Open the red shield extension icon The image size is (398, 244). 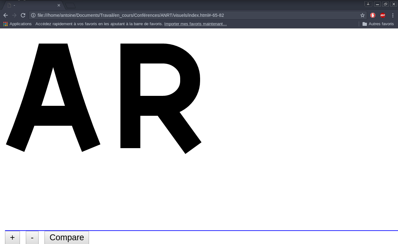(x=373, y=15)
